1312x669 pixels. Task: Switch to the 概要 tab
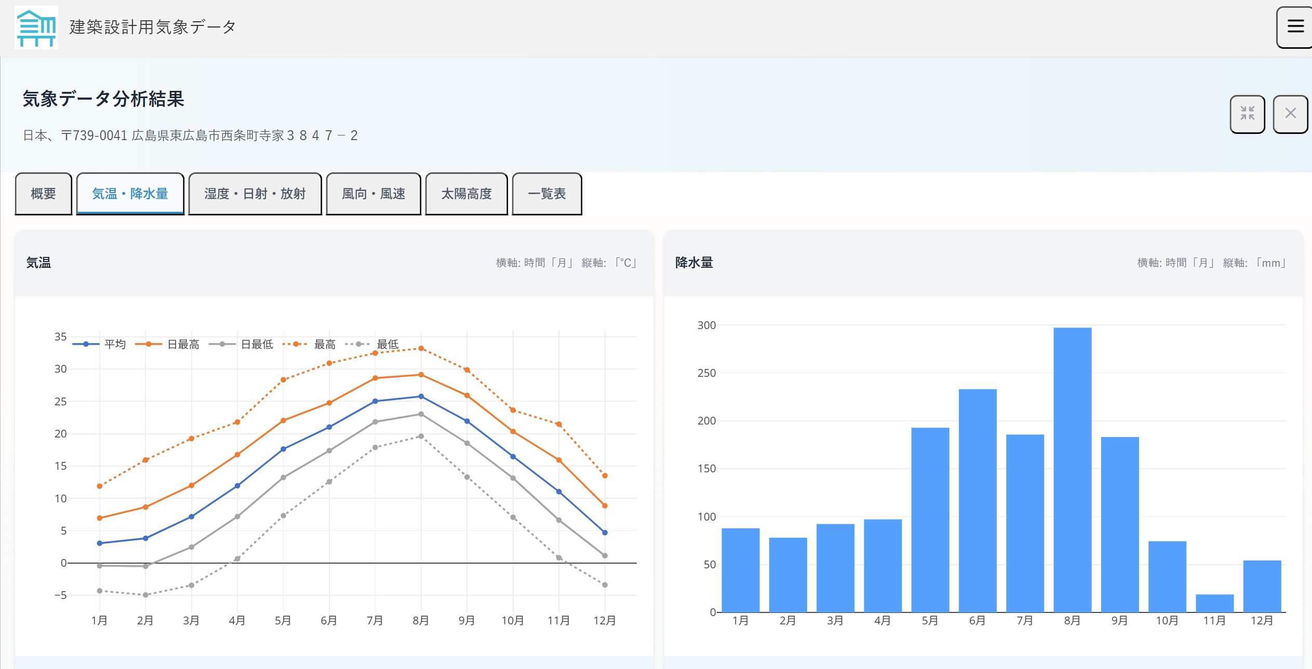point(43,194)
